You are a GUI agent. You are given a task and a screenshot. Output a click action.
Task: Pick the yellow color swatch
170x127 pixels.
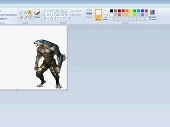pos(131,11)
